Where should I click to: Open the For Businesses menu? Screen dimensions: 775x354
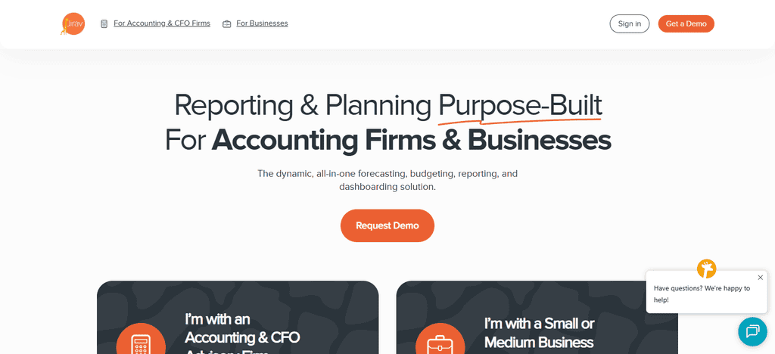tap(262, 23)
